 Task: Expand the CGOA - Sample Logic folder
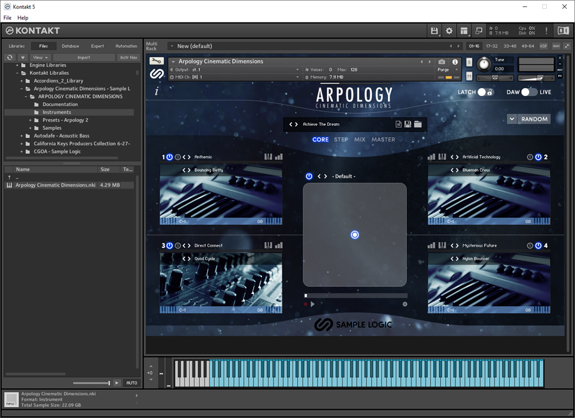22,151
